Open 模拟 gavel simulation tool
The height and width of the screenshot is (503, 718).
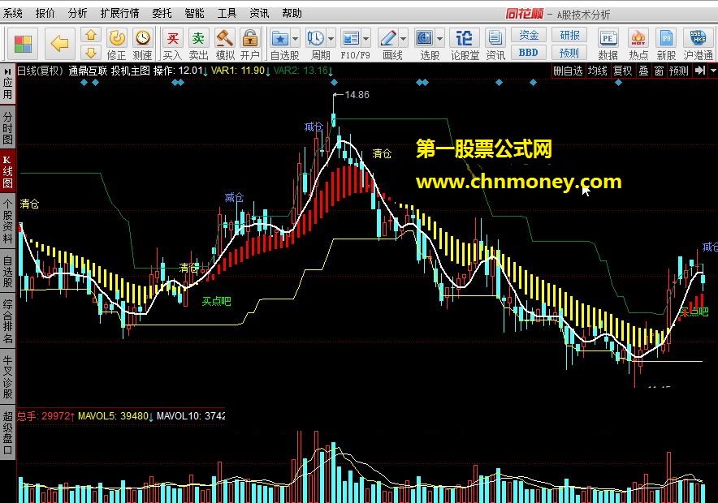225,44
